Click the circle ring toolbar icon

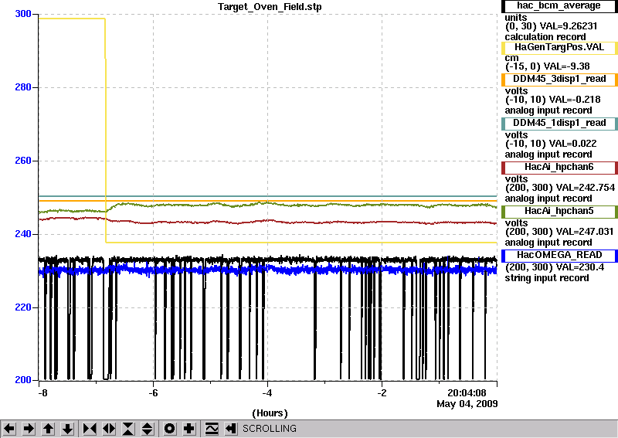(169, 429)
